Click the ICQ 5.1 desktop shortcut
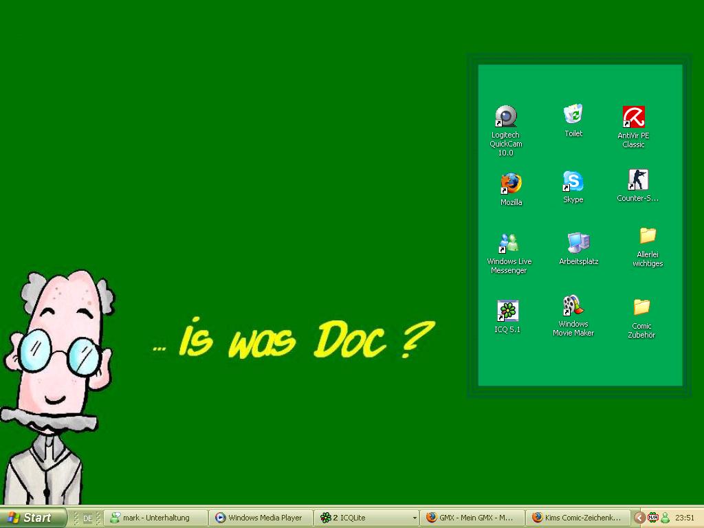This screenshot has width=704, height=528. point(507,311)
